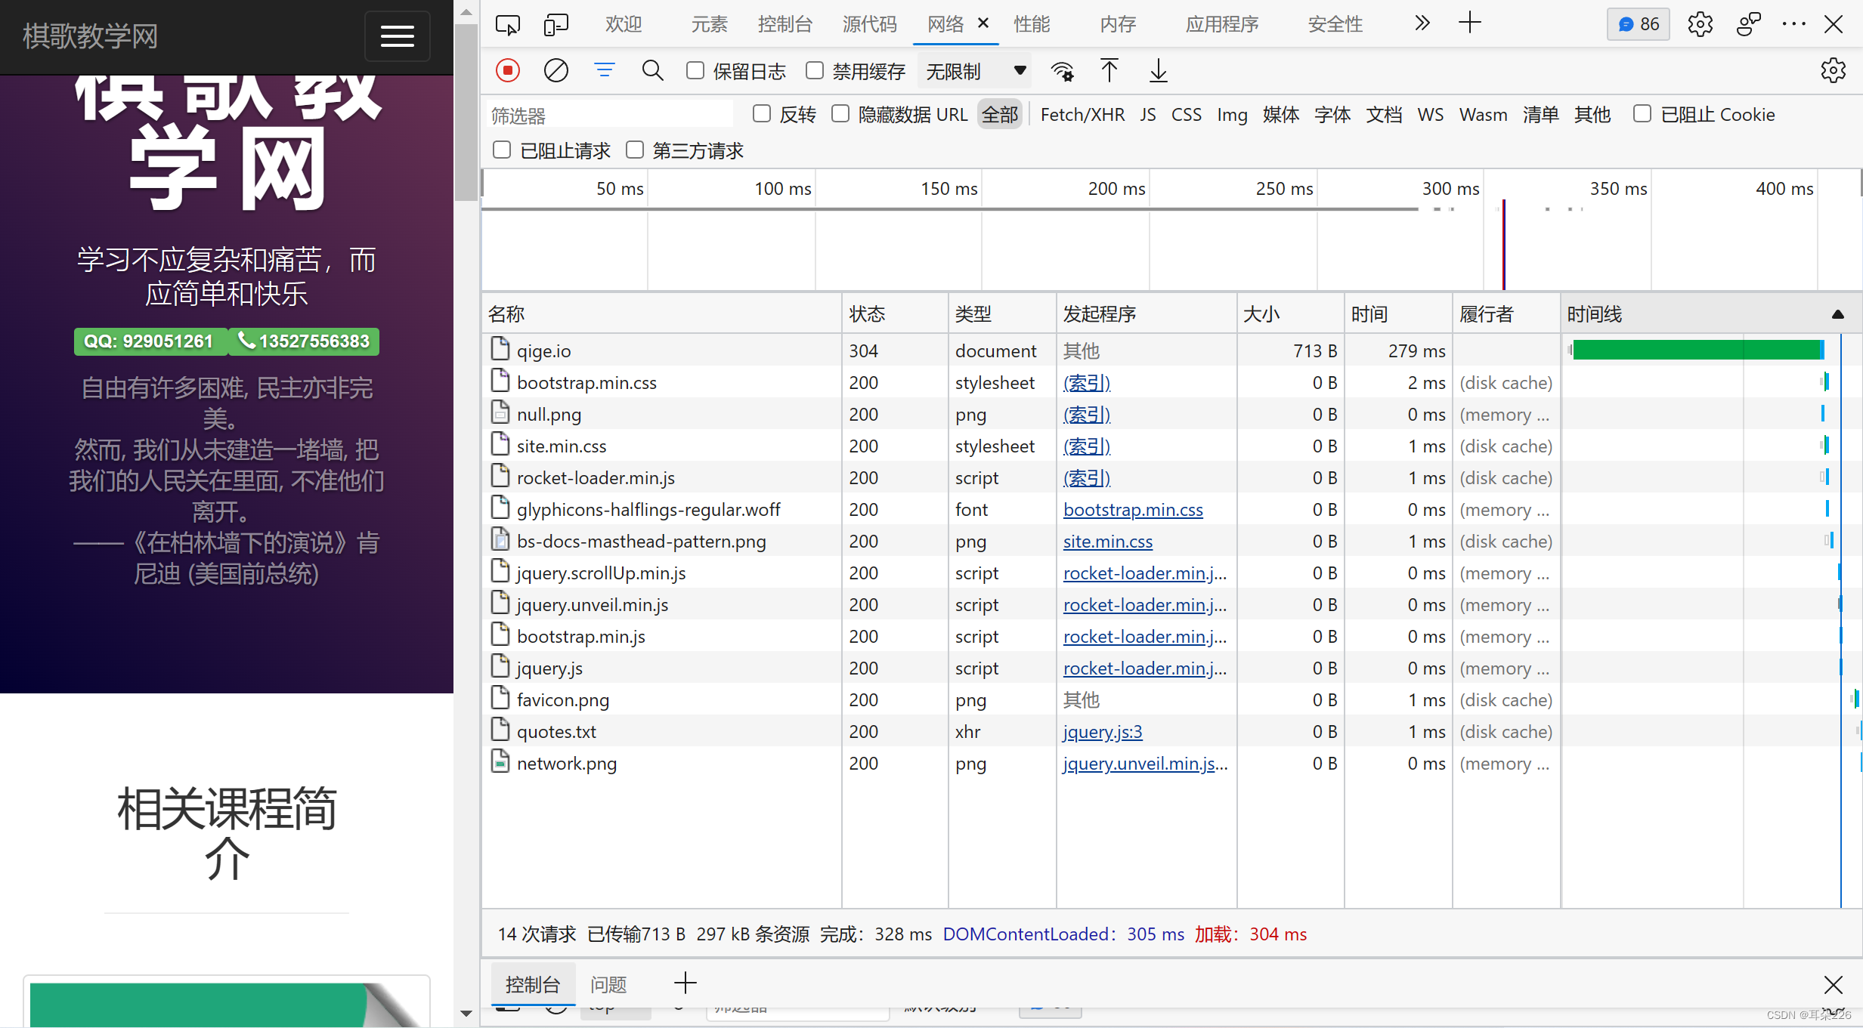The width and height of the screenshot is (1863, 1028).
Task: Export HAR file download arrow
Action: (1158, 71)
